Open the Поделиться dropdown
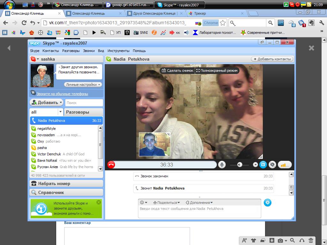Viewport: 327px width, 245px height. coord(166,203)
